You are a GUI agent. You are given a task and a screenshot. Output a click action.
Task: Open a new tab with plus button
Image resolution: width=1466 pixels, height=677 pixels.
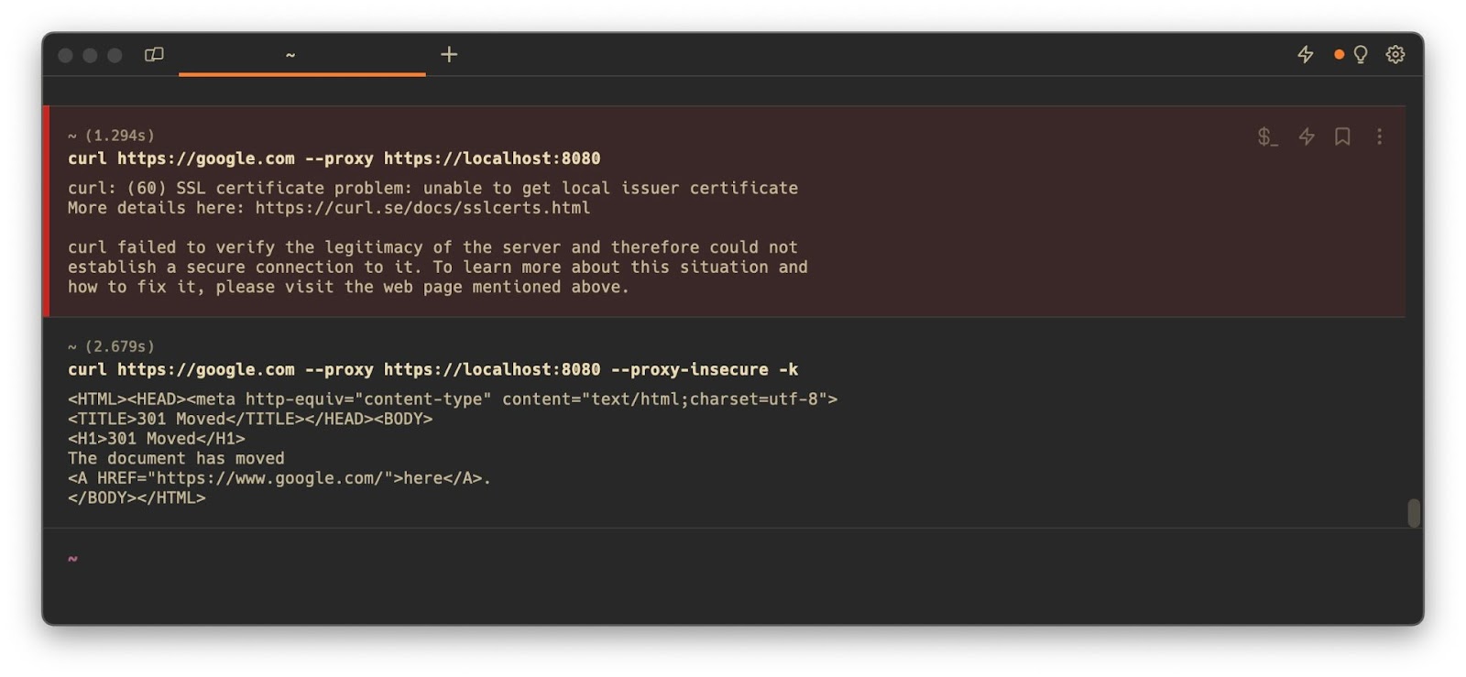[x=449, y=55]
